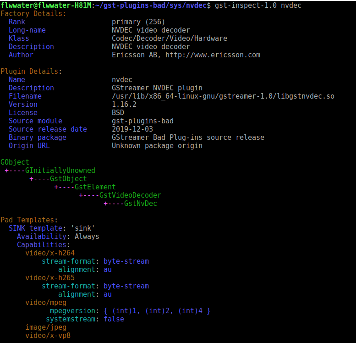Click the 'GObject' hierarchy root
Viewport: 356px width, 343px height.
(15, 162)
